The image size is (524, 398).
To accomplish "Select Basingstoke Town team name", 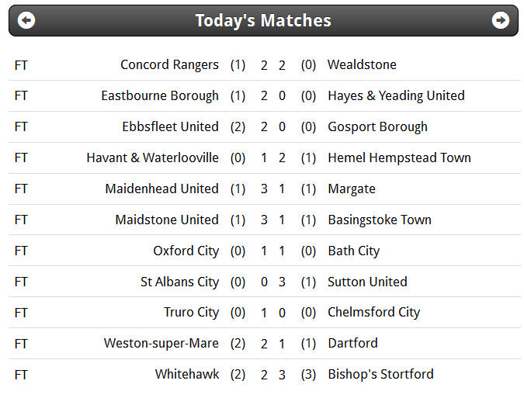I will [380, 220].
